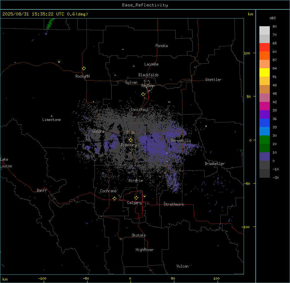Viewport: 290px width, 283px height.
Task: Click the Airdrie city label
Action: pyautogui.click(x=136, y=180)
